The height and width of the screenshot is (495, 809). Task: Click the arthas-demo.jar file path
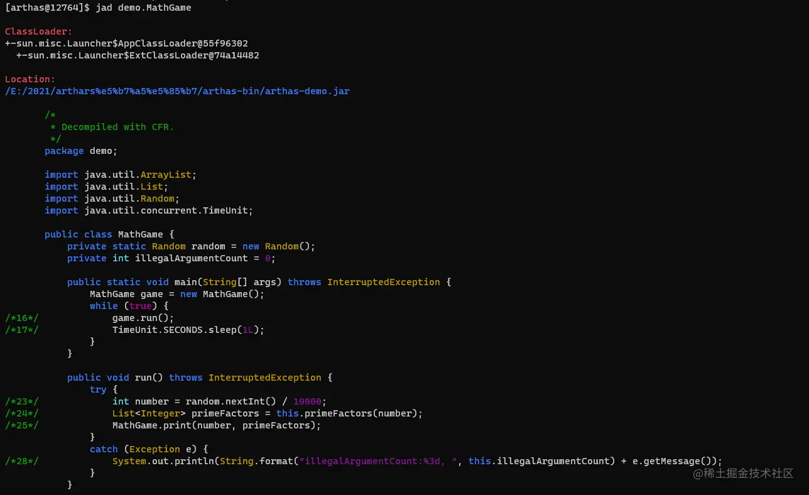177,91
